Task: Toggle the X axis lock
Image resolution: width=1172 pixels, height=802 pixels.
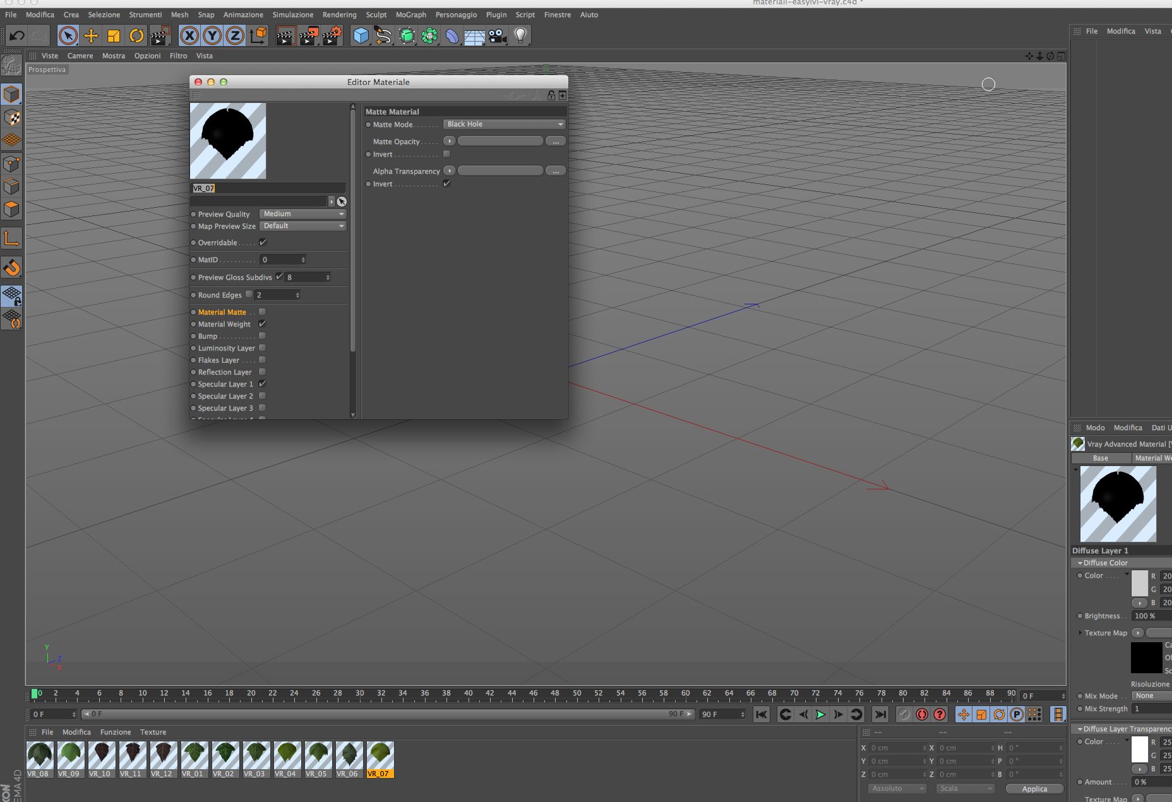Action: point(189,35)
